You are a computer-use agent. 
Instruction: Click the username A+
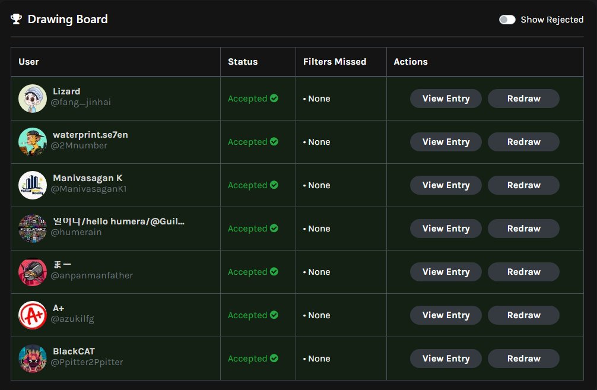click(x=59, y=308)
